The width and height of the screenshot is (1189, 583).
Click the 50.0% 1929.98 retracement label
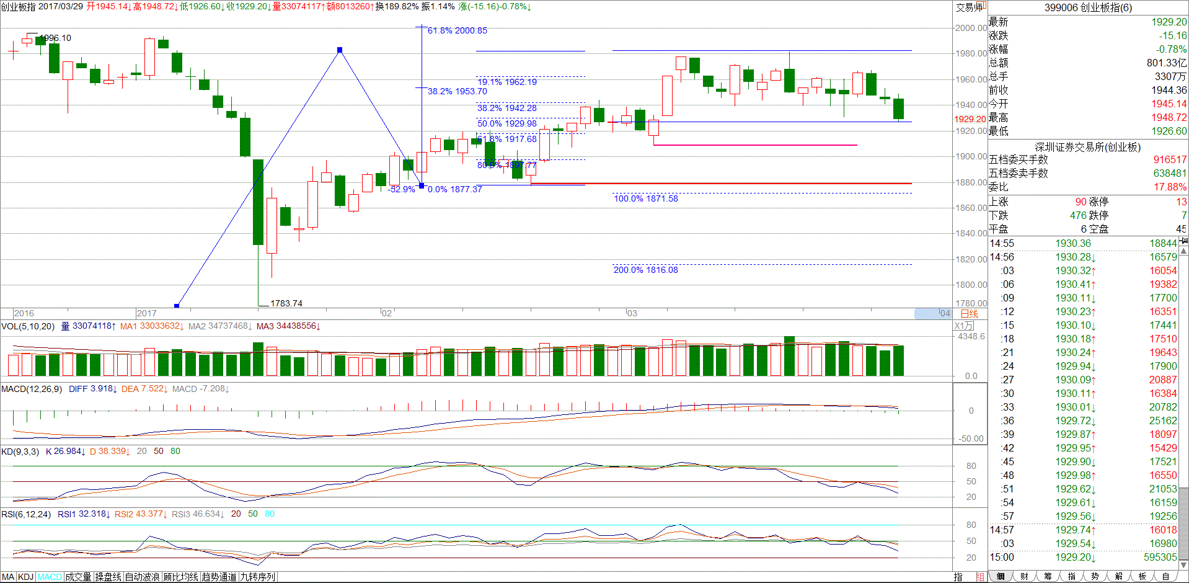[507, 123]
